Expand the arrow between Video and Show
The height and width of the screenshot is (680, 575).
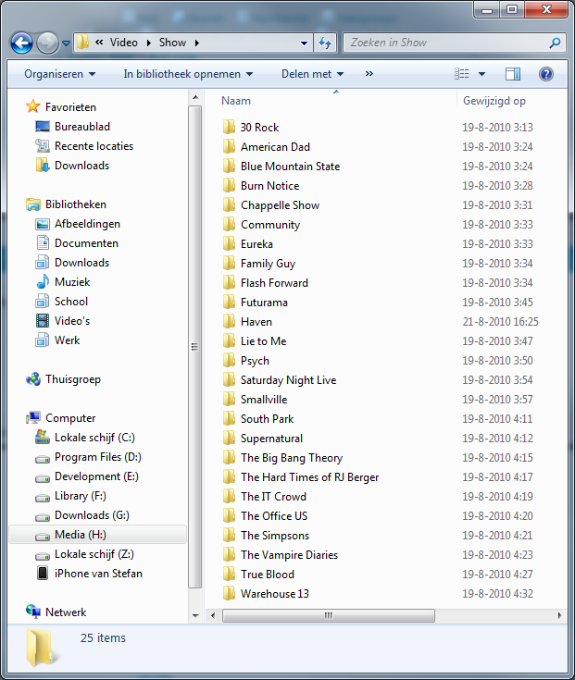[148, 43]
